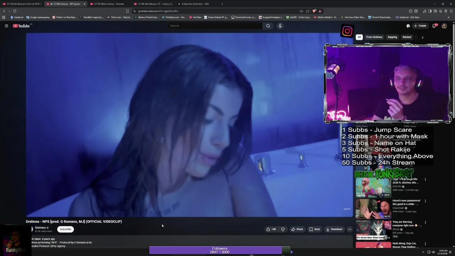Open the bet365 bookmark

click(299, 17)
